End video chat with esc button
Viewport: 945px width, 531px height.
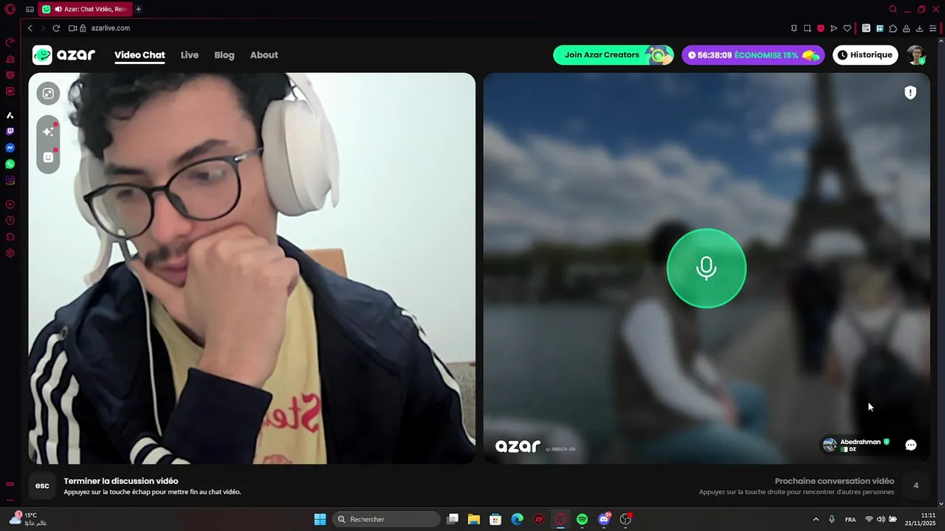pos(42,485)
